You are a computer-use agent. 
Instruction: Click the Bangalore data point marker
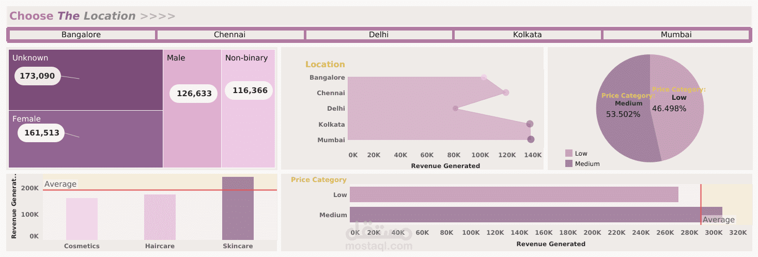coord(484,78)
